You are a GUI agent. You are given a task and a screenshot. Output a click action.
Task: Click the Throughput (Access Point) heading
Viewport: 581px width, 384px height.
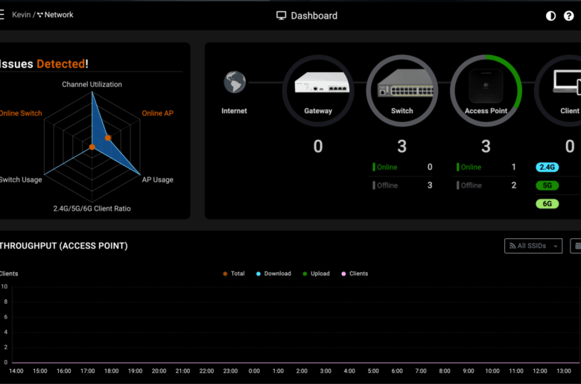click(x=63, y=246)
